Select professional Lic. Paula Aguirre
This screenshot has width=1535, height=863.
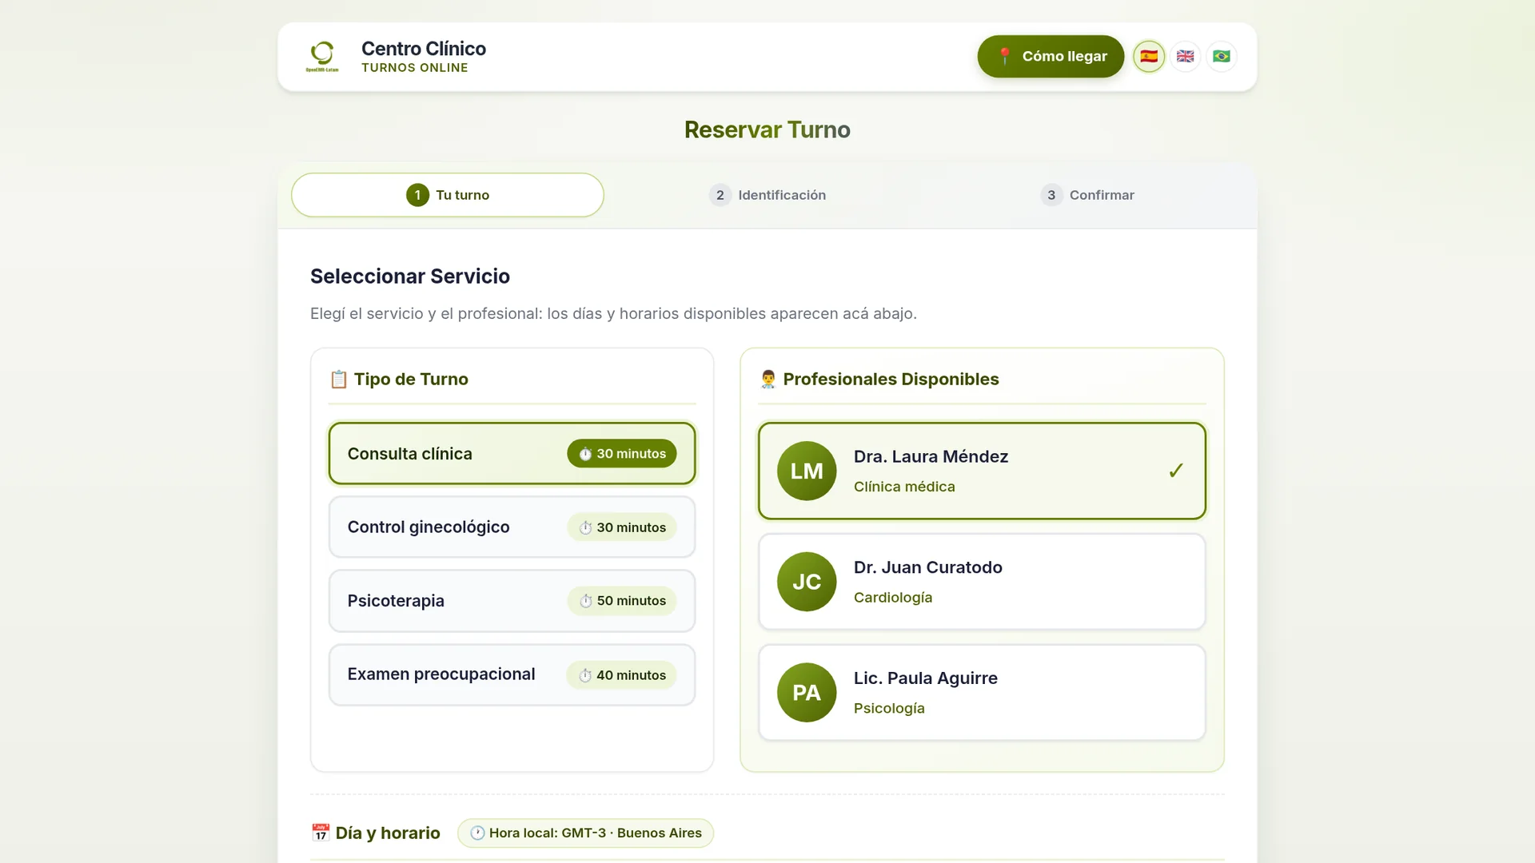(982, 693)
